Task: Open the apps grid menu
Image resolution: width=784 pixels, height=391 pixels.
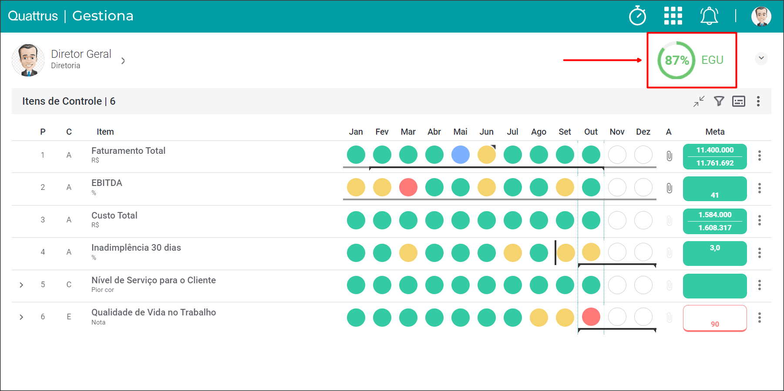Action: 673,16
